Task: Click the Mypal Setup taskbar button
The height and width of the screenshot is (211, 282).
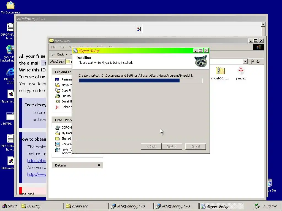Action: (221, 206)
